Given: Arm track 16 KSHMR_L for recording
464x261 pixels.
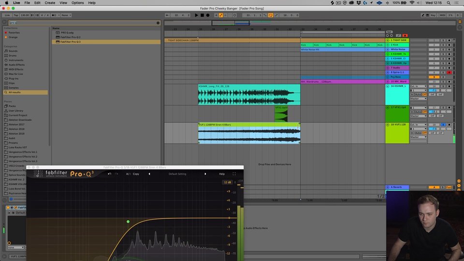Looking at the screenshot, I should coord(449,86).
